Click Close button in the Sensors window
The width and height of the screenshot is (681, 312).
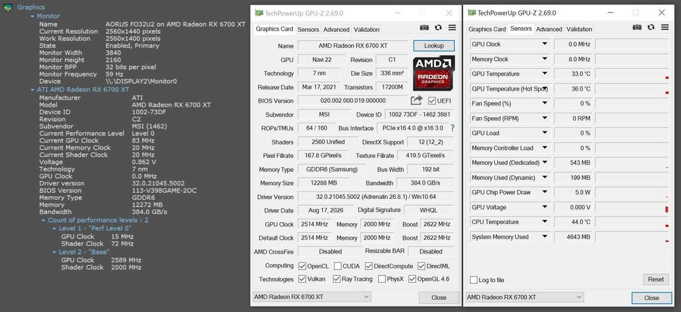[x=652, y=298]
